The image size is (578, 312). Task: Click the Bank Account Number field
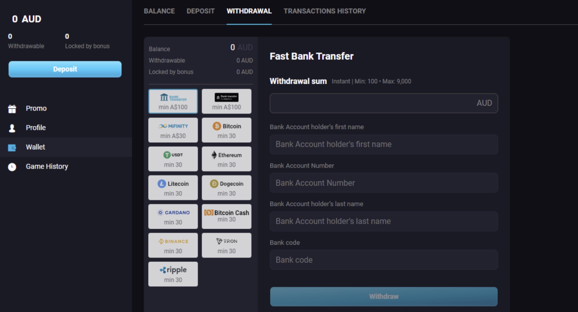point(384,183)
